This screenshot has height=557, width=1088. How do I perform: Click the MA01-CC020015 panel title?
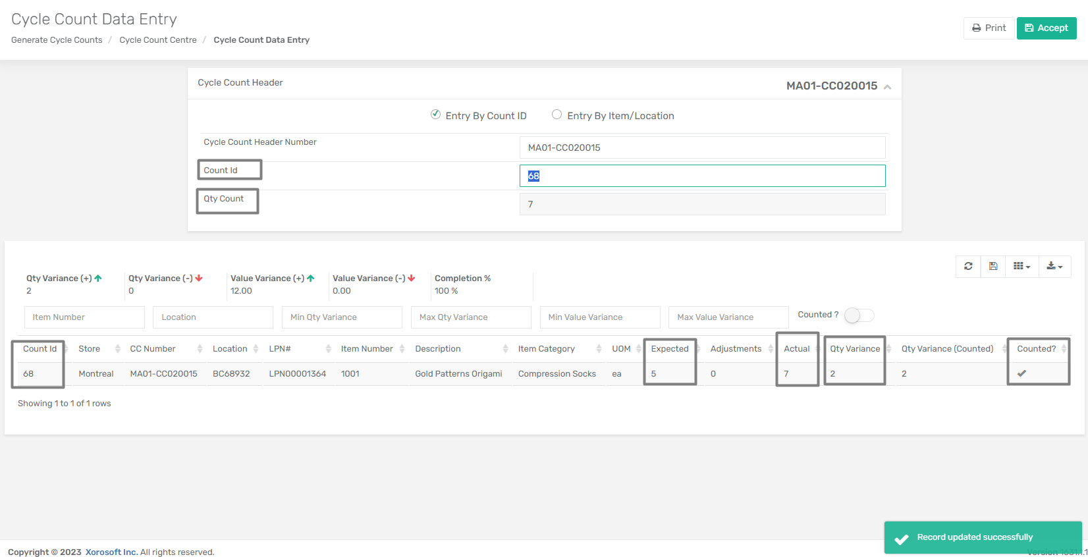[832, 86]
